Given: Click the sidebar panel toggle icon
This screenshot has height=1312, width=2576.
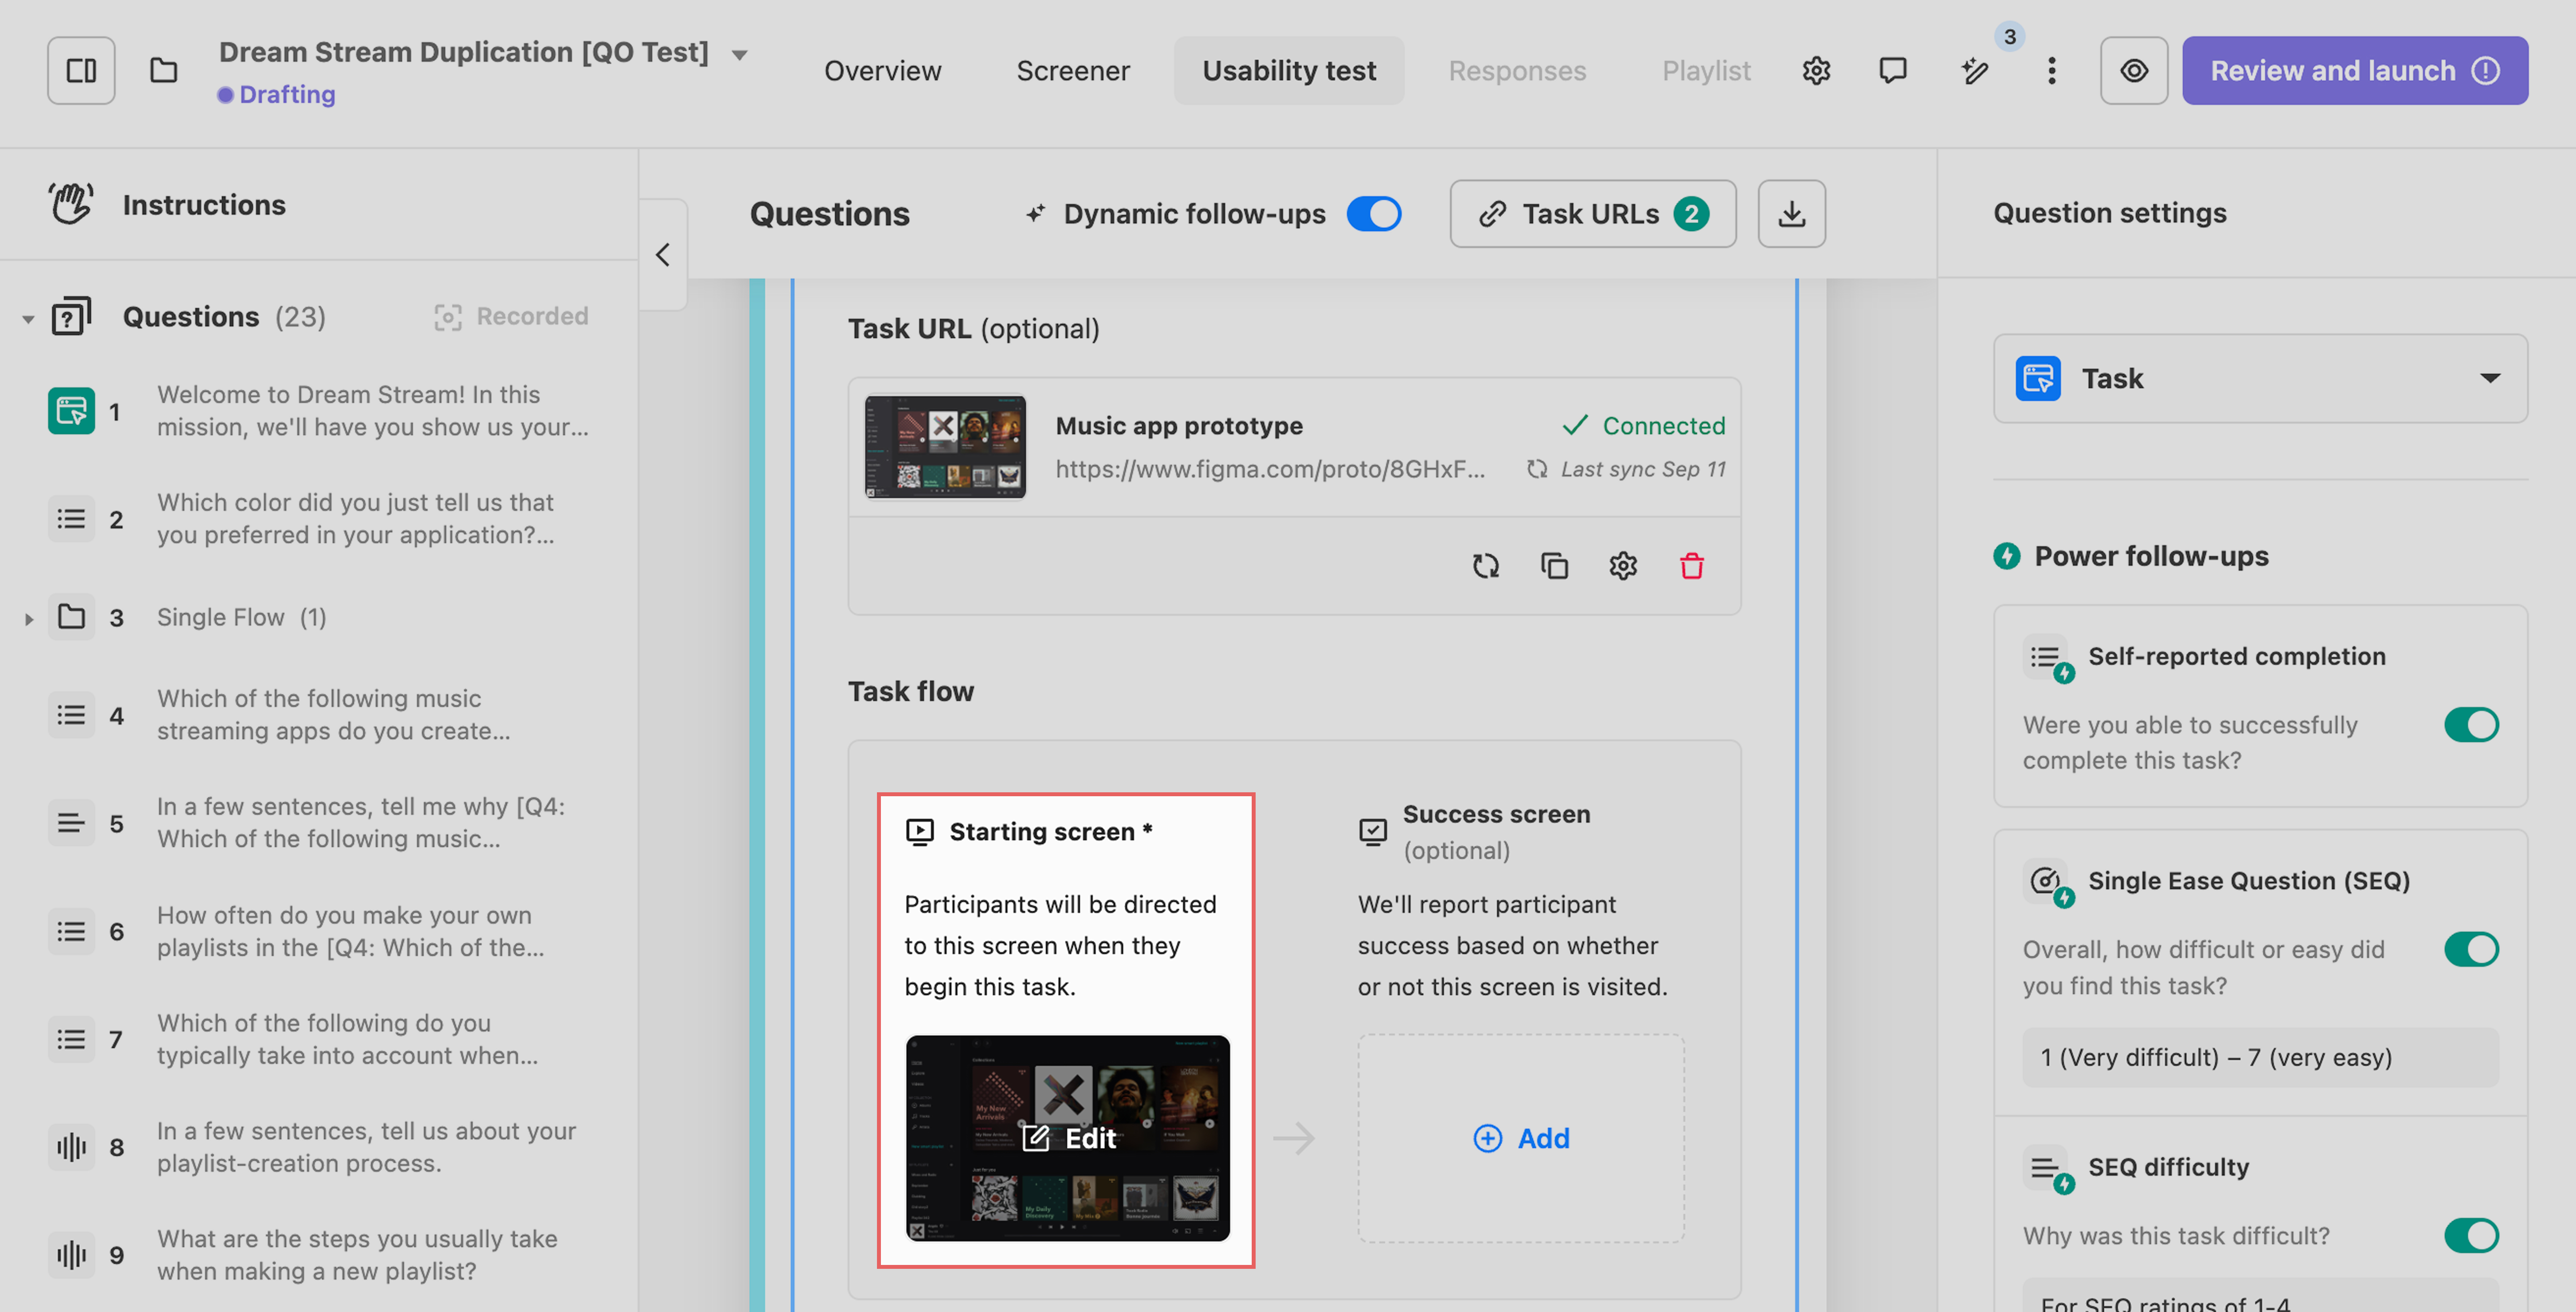Looking at the screenshot, I should click(x=81, y=70).
